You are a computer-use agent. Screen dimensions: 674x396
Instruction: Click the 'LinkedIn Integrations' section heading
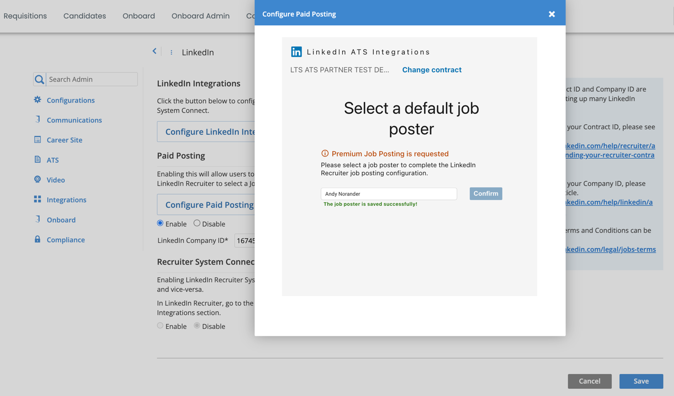pyautogui.click(x=198, y=83)
